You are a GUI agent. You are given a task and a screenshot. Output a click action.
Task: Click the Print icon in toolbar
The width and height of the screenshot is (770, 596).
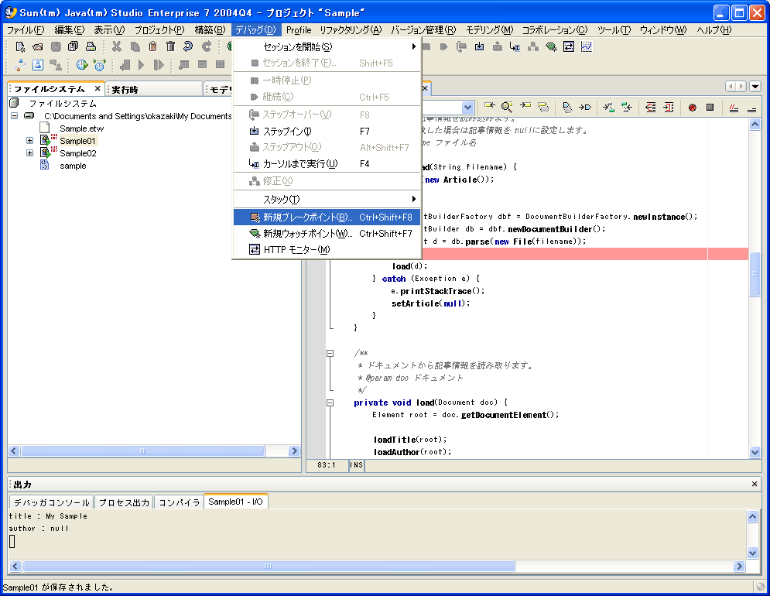[x=91, y=46]
